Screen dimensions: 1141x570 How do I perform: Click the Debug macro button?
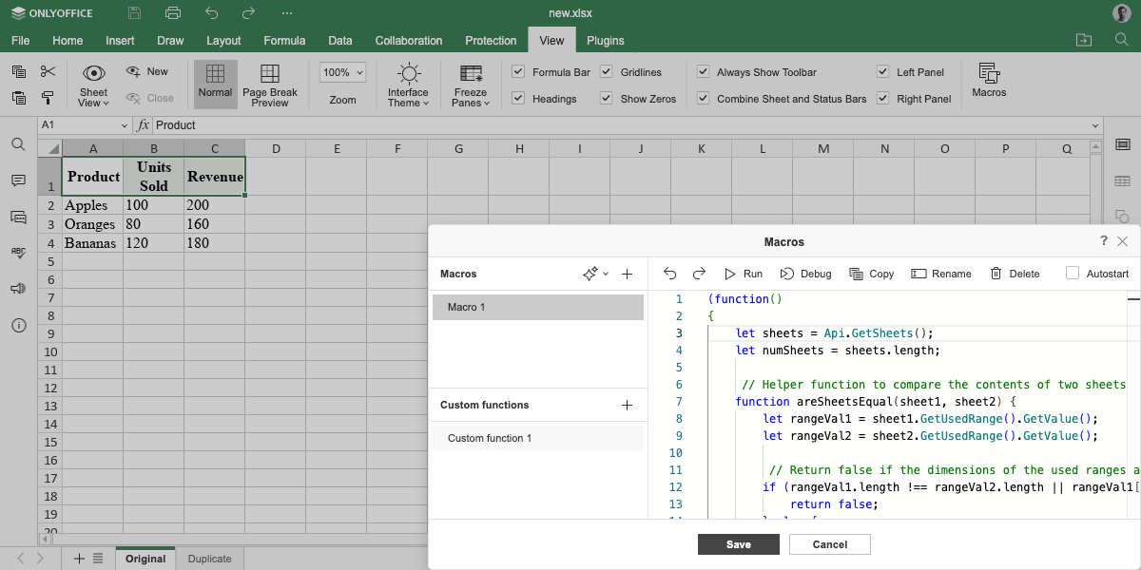pyautogui.click(x=805, y=274)
